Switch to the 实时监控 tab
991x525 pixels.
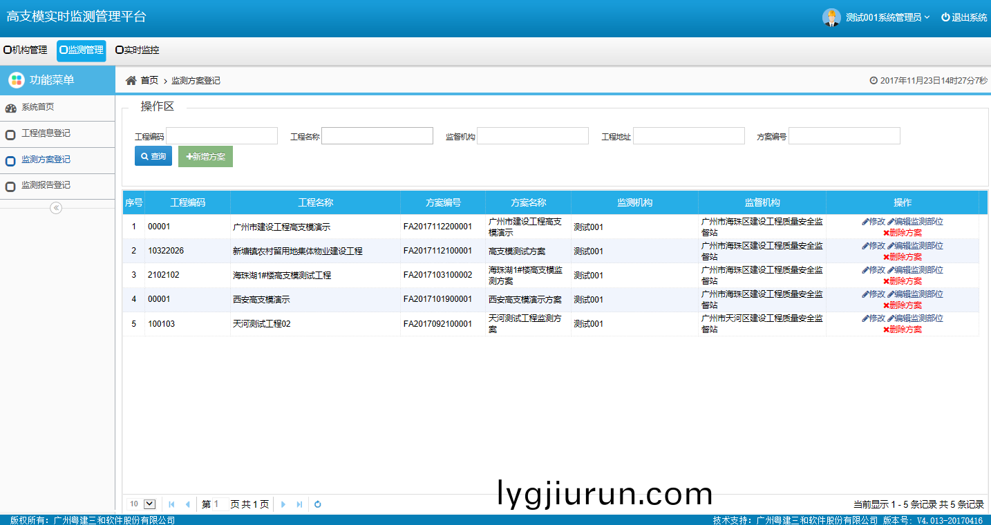point(137,50)
